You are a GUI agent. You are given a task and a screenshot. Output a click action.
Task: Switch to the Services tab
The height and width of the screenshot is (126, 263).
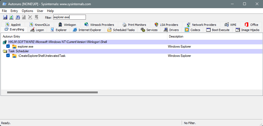149,30
